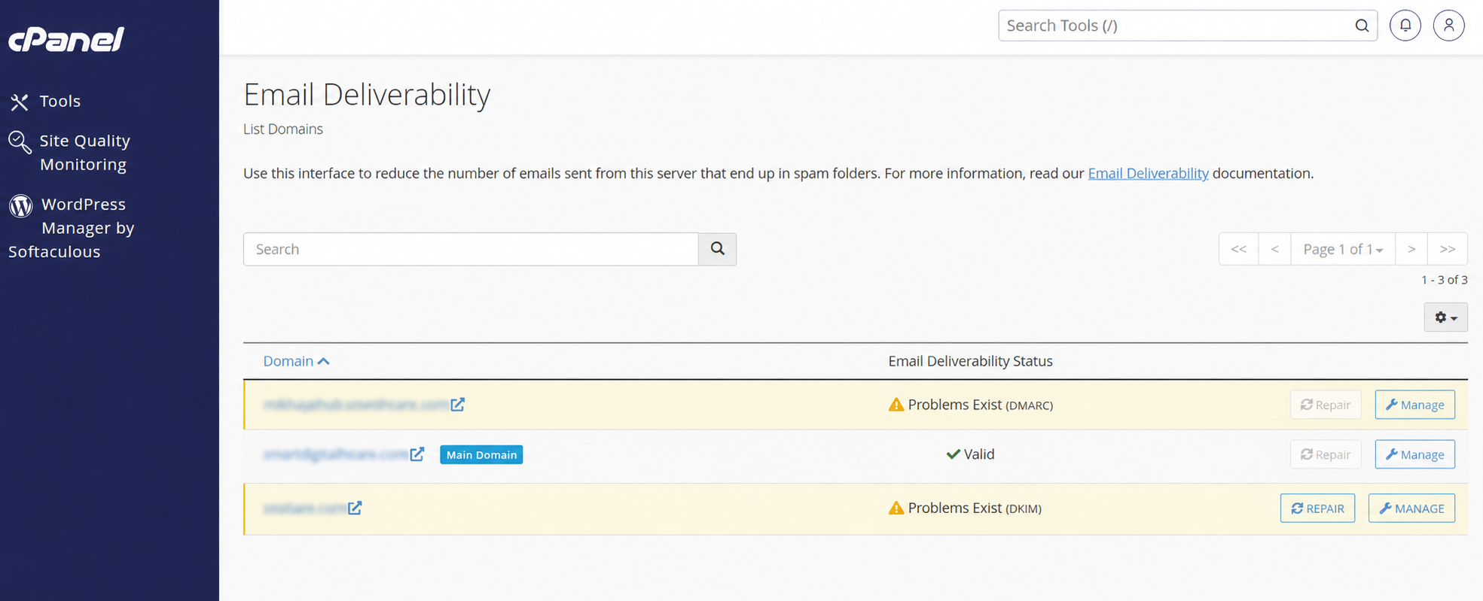Click the List Domains subtitle
1483x601 pixels.
click(282, 129)
